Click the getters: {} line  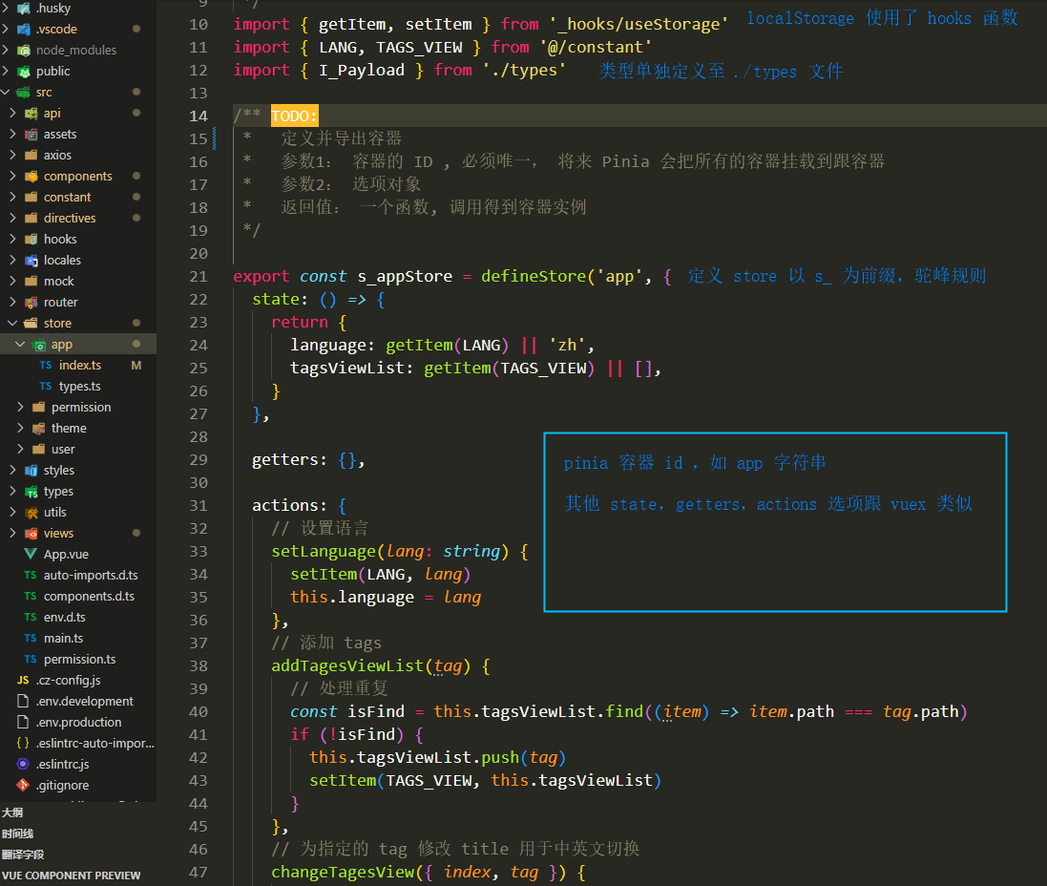click(308, 459)
